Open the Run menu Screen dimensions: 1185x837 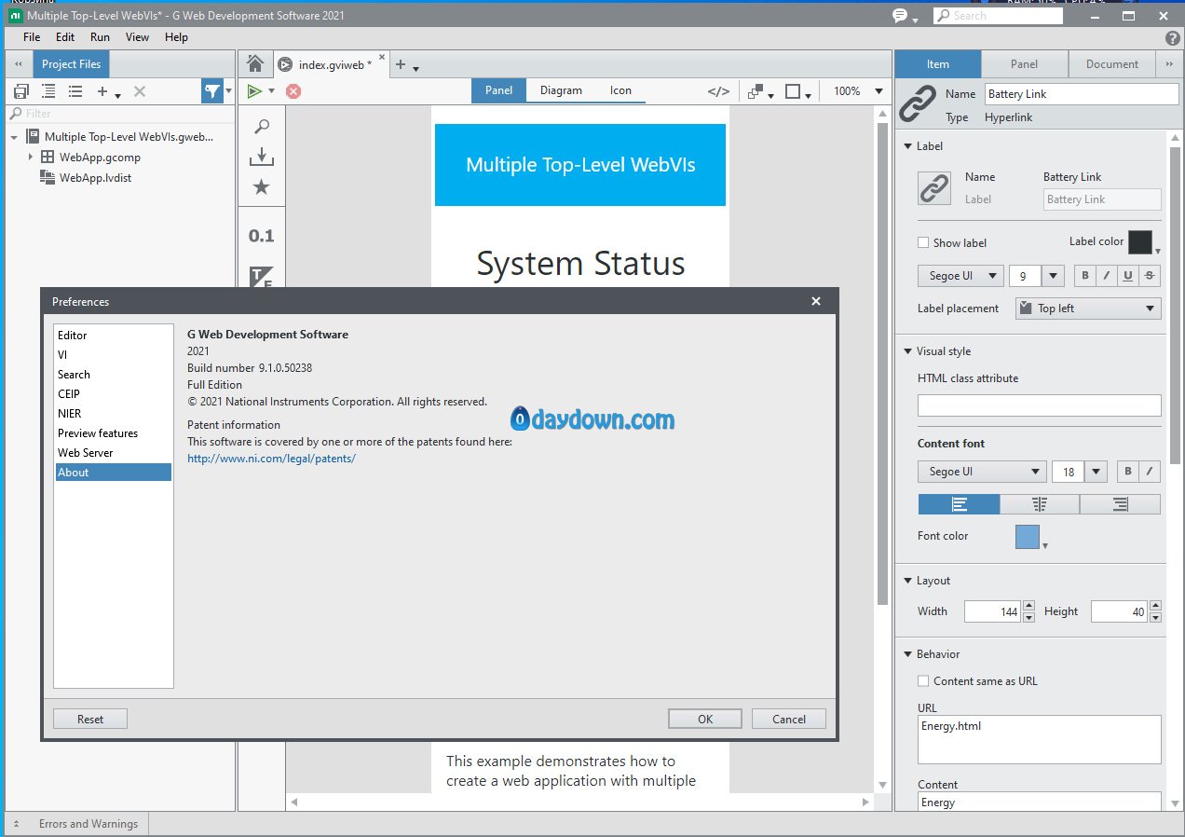[100, 37]
